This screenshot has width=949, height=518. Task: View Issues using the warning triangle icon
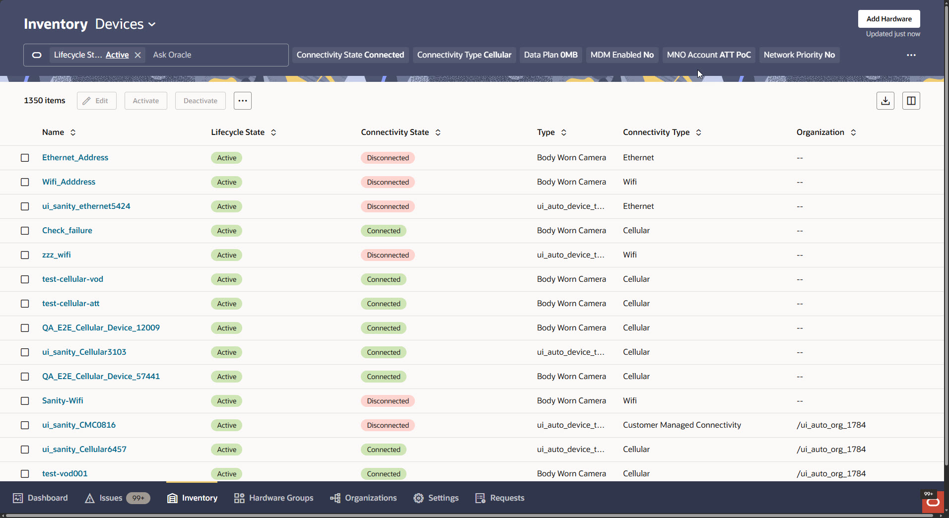pyautogui.click(x=90, y=498)
